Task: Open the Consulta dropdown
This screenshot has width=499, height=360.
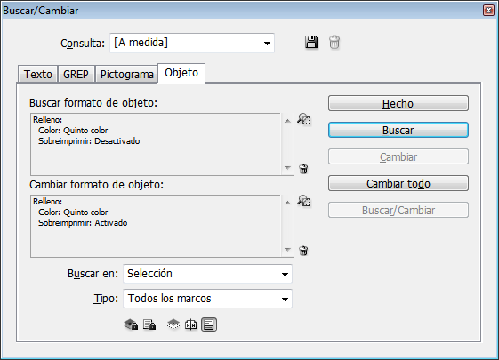Action: [x=192, y=43]
